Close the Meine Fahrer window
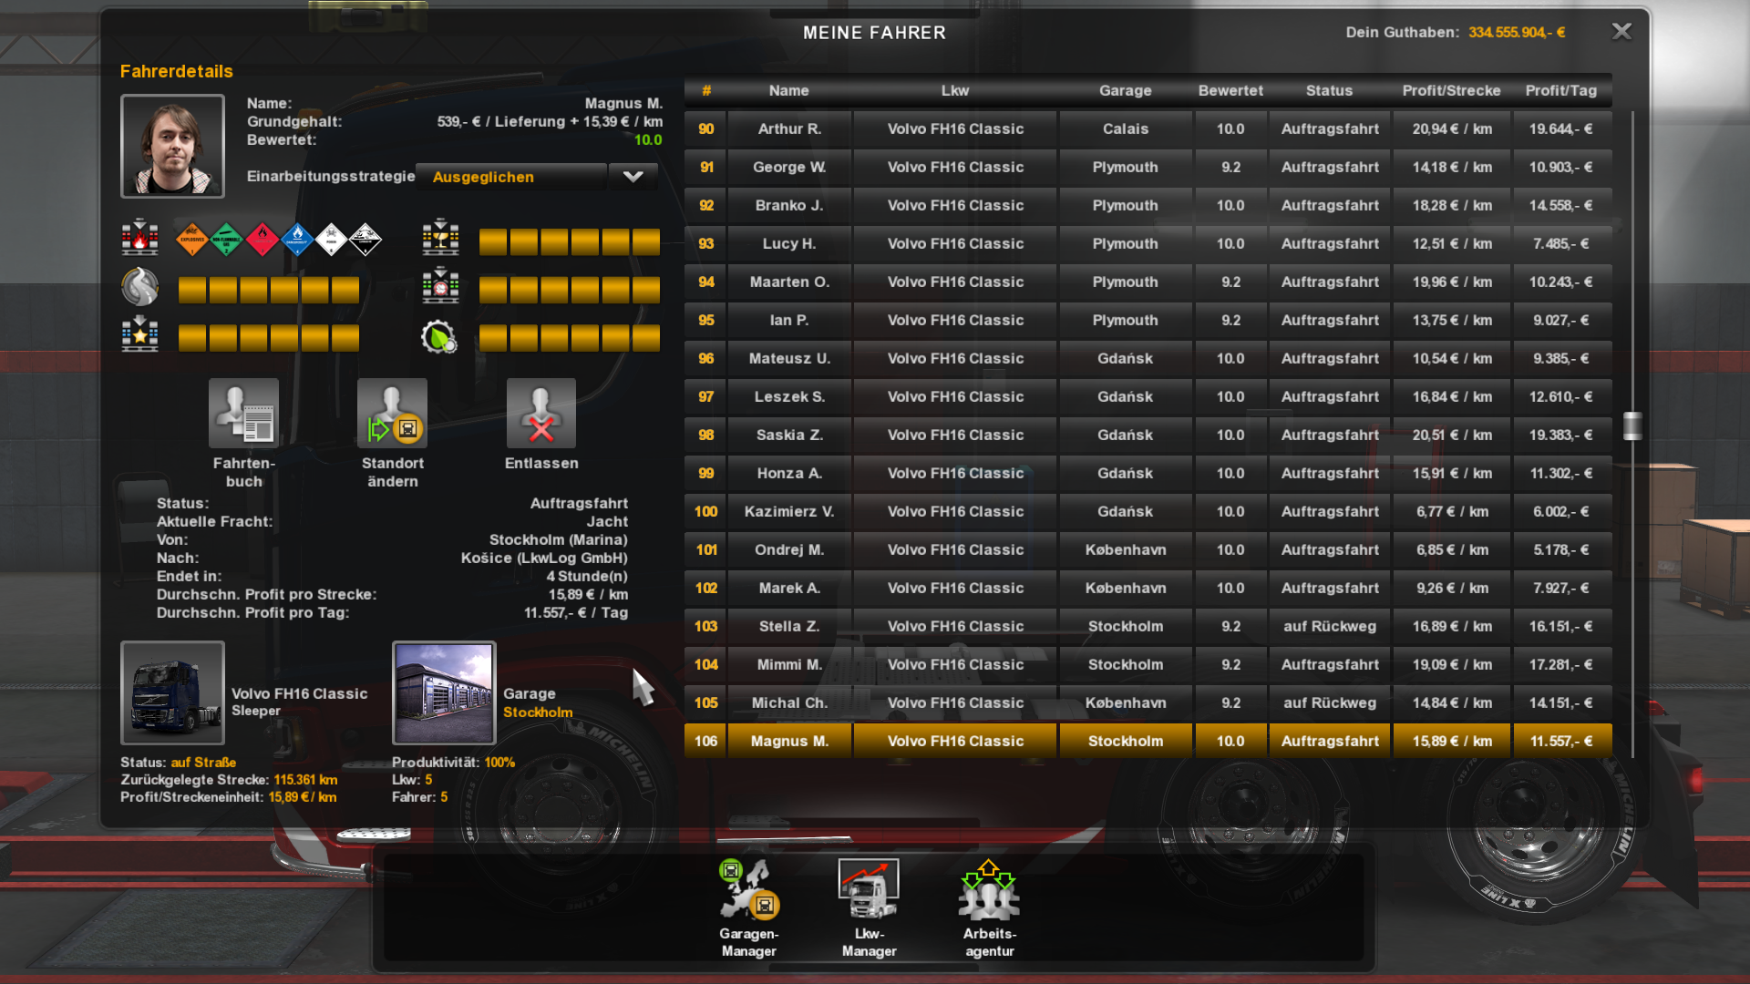 pos(1621,32)
